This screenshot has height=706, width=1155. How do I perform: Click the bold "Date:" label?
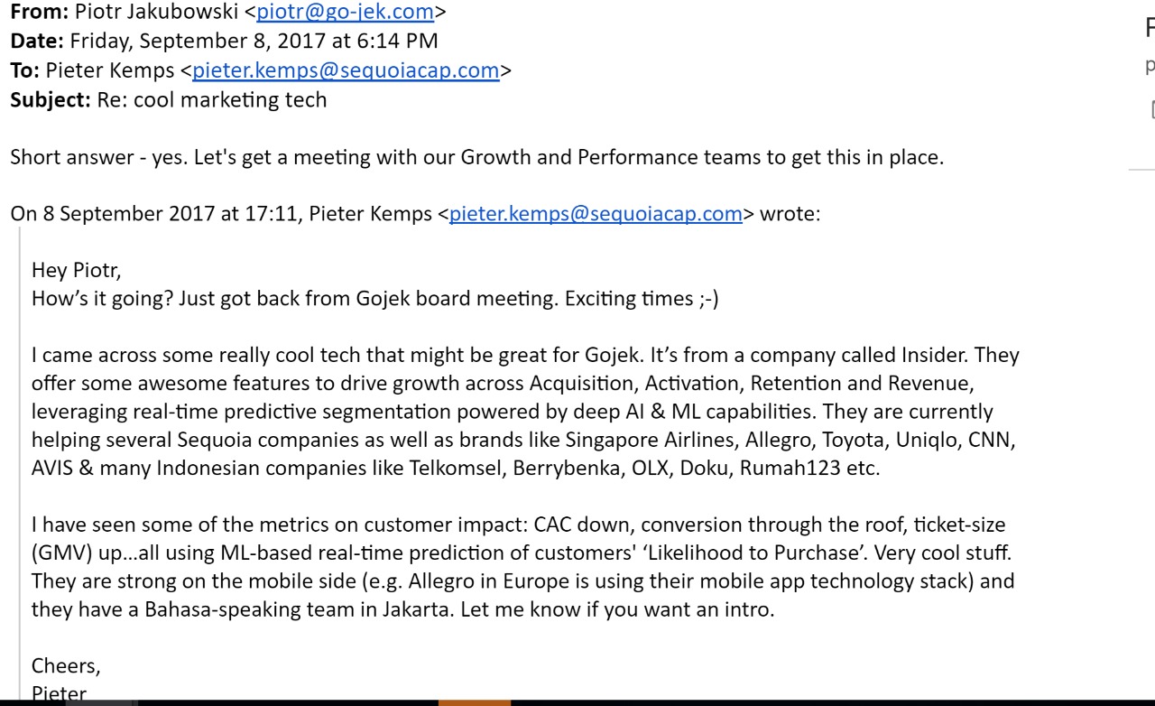pyautogui.click(x=36, y=41)
